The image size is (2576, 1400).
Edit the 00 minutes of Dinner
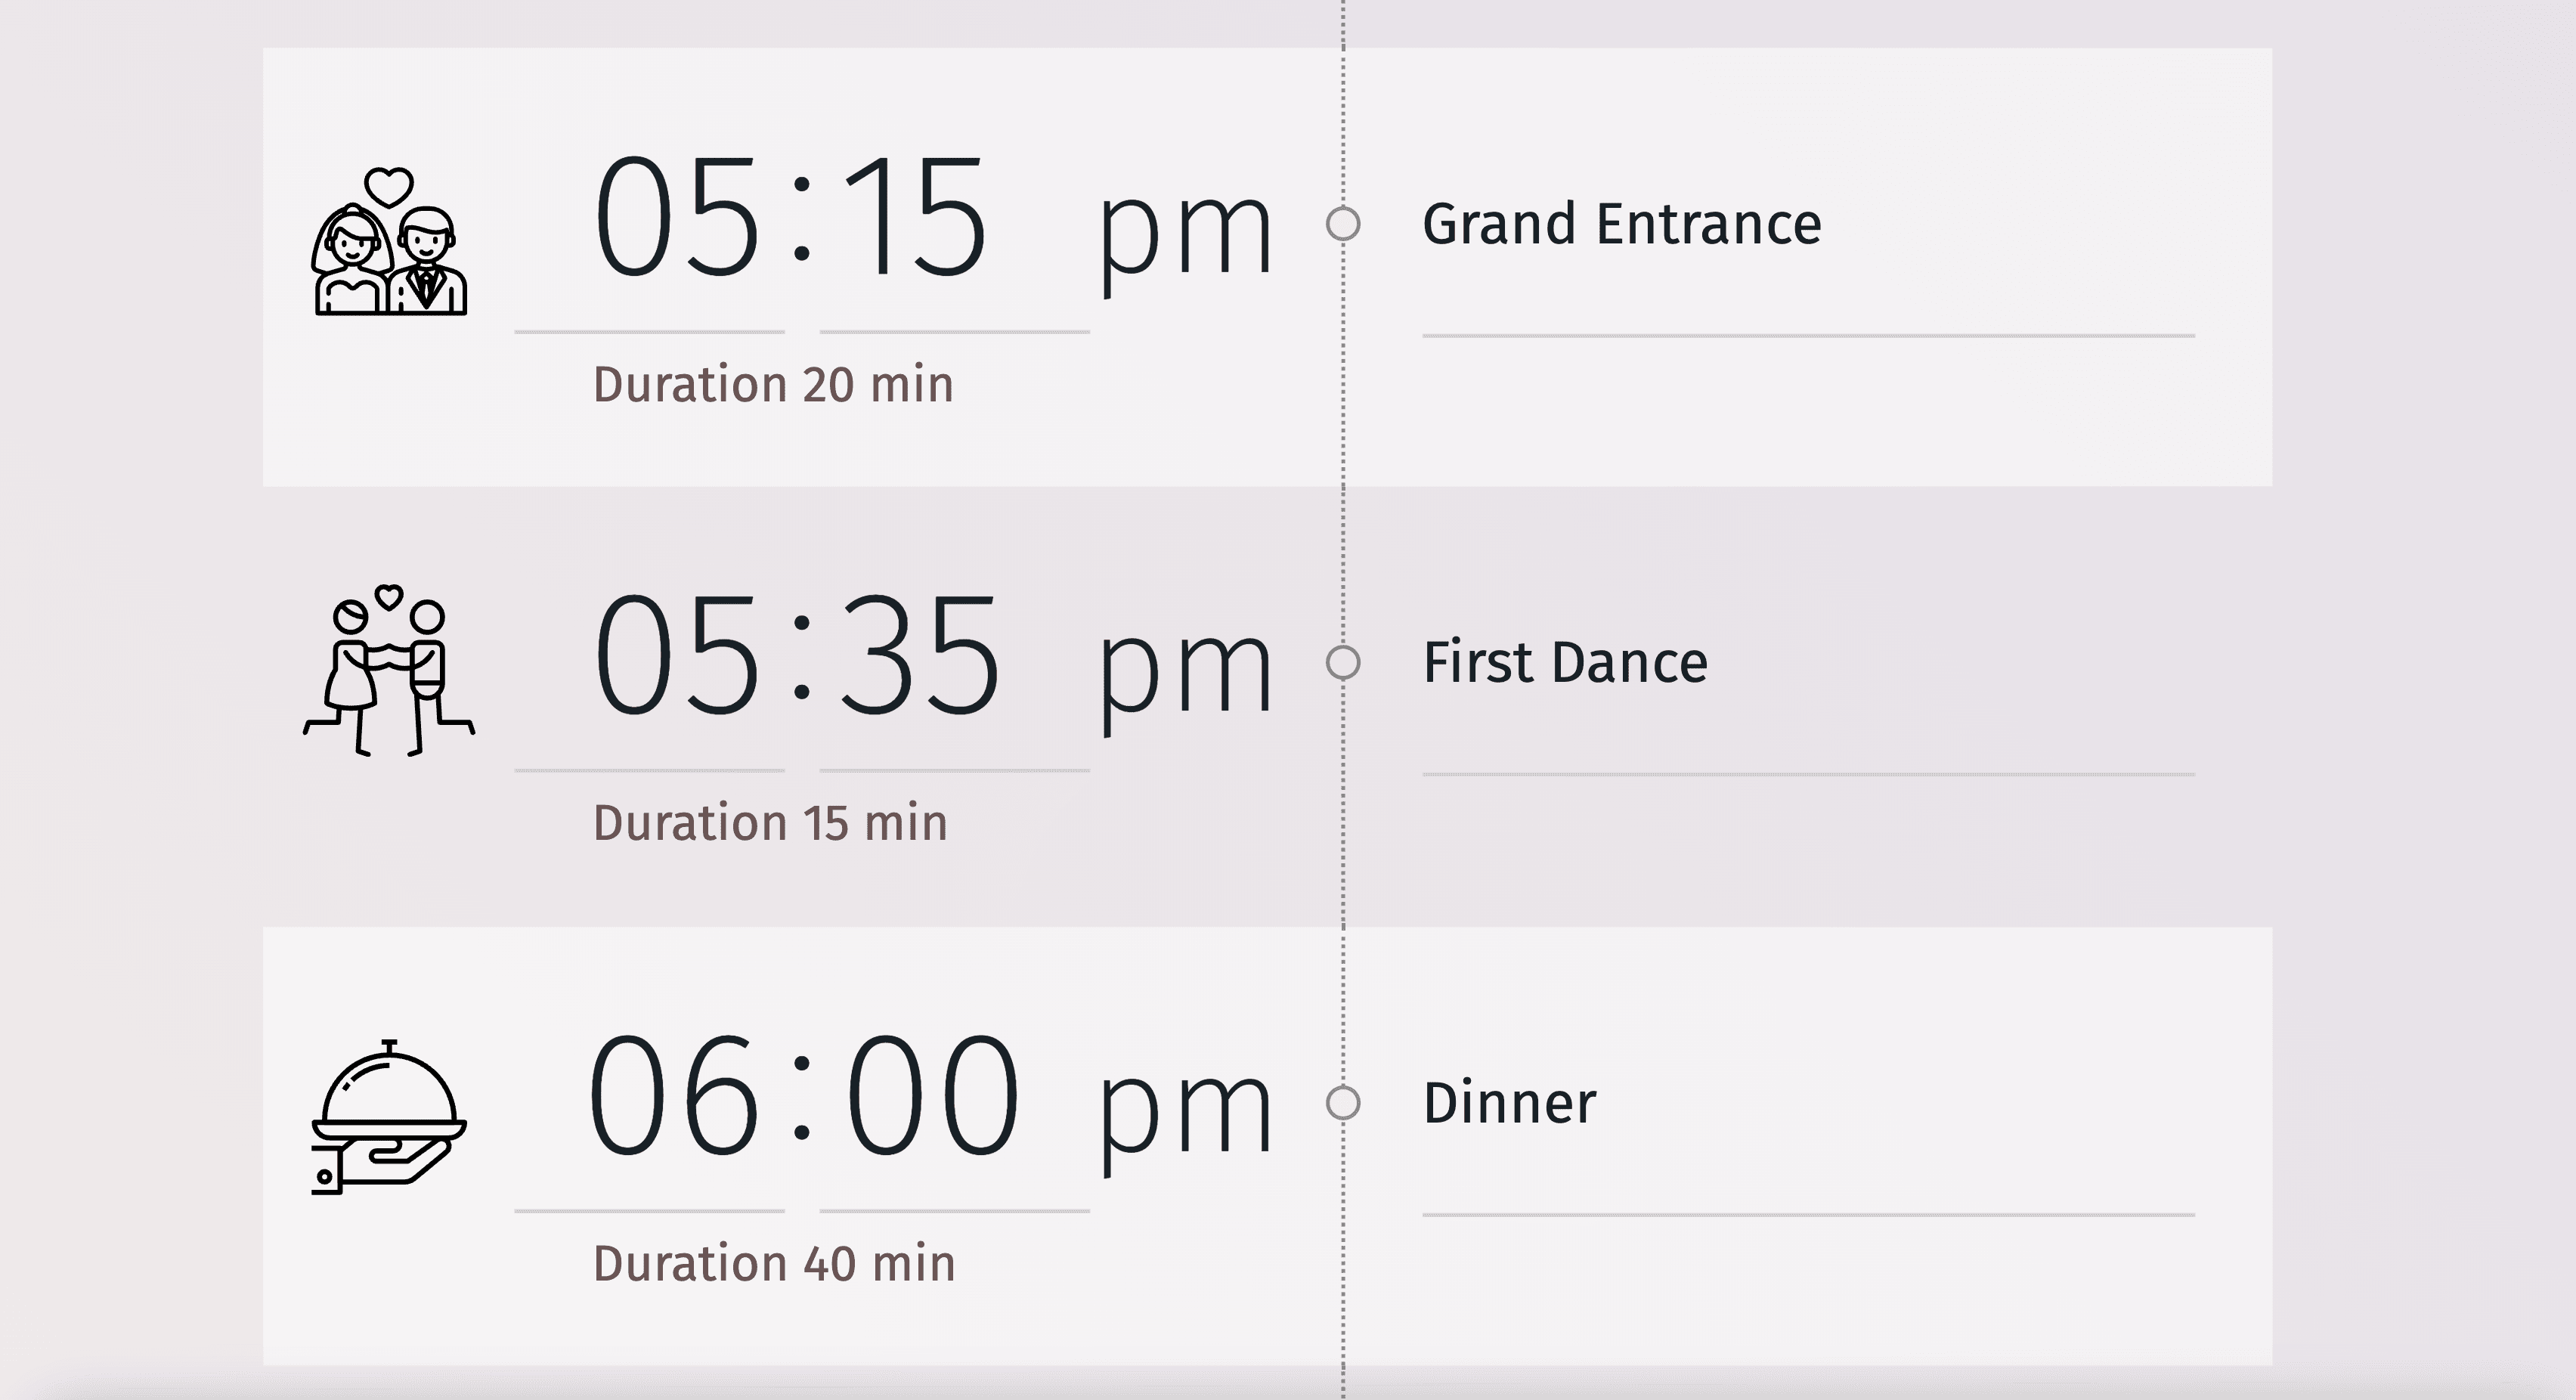point(932,1096)
